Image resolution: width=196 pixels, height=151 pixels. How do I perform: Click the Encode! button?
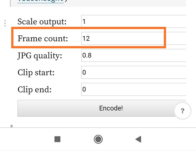pyautogui.click(x=102, y=108)
